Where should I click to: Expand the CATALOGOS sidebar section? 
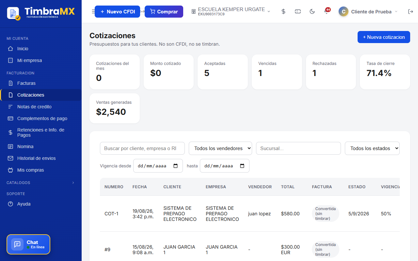[x=41, y=183]
